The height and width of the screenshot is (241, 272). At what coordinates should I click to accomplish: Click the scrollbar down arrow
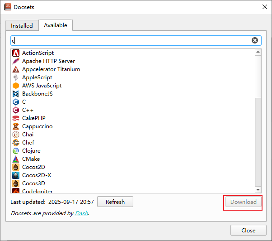[258, 190]
